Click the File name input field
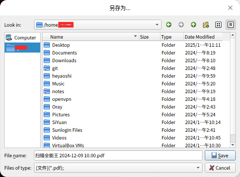Screen dimensions: 240x177 (118, 155)
